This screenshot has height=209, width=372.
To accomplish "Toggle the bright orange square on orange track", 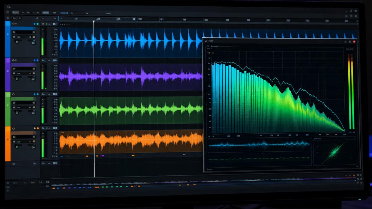I will pos(37,128).
